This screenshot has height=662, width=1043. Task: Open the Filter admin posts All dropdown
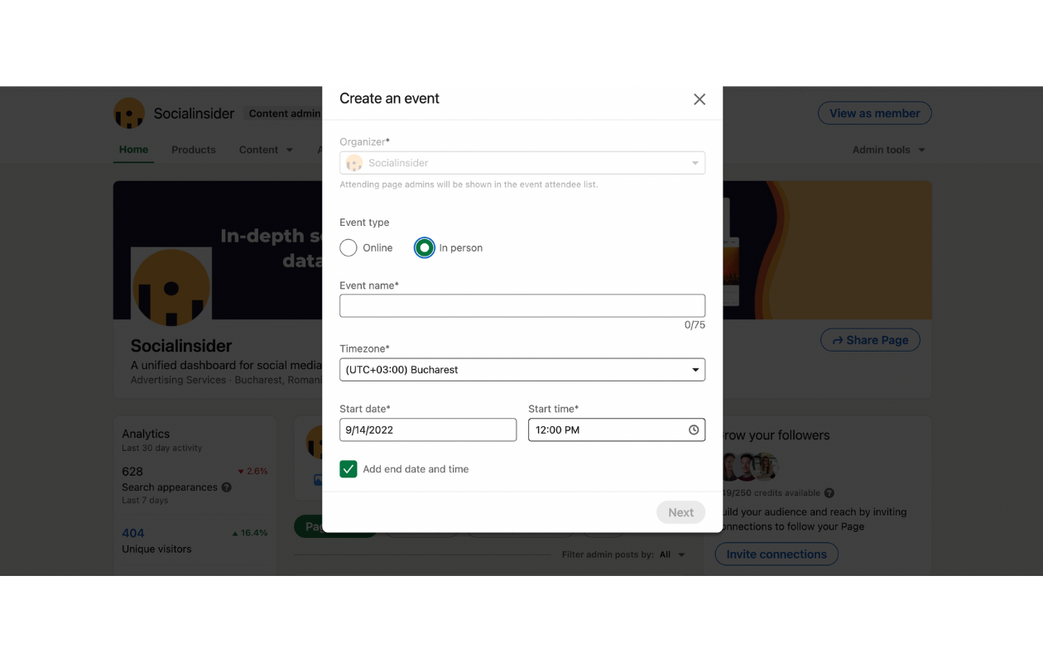click(672, 554)
